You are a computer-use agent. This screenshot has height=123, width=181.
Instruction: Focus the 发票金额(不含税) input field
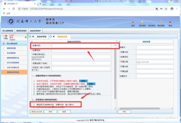point(81,63)
